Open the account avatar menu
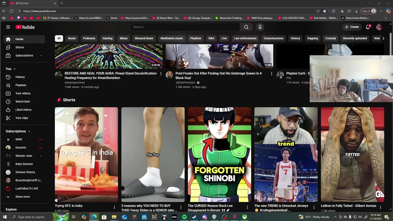The image size is (393, 221). click(379, 27)
